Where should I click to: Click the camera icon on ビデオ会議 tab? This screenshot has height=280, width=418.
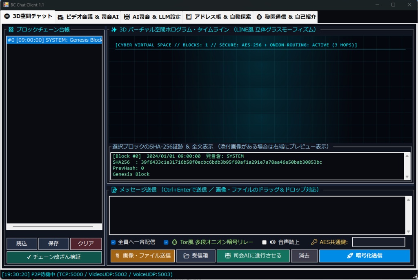(60, 17)
